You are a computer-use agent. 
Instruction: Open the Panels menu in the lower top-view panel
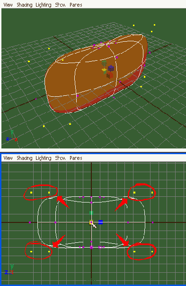coord(76,158)
